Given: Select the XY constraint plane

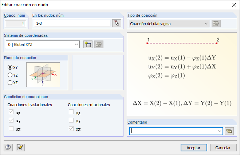Looking at the screenshot, I should pos(10,67).
